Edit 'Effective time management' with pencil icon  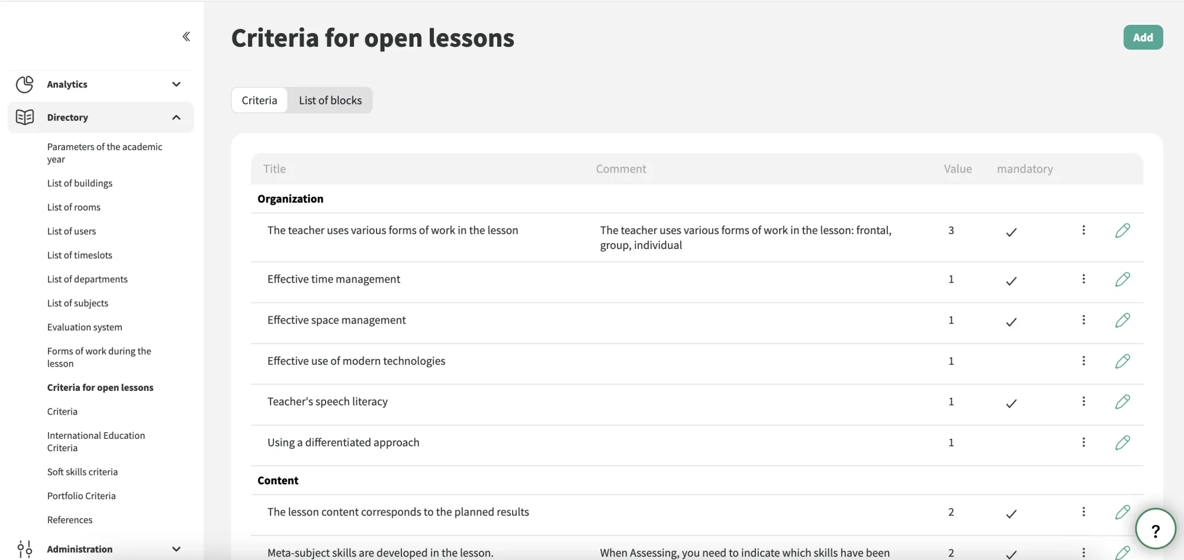1122,279
